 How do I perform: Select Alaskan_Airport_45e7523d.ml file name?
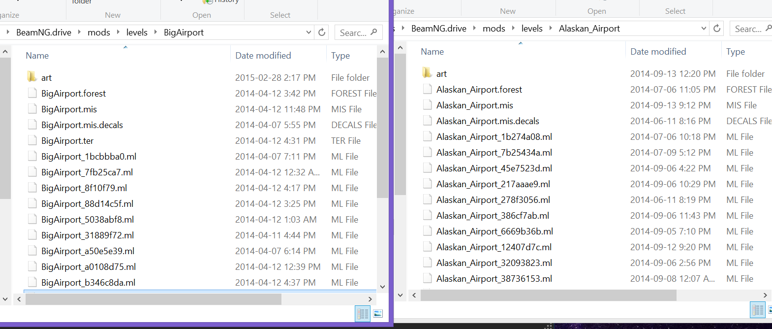coord(494,168)
